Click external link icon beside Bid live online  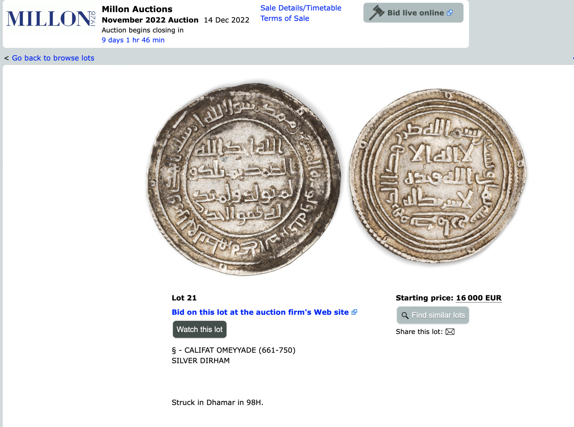[x=450, y=13]
